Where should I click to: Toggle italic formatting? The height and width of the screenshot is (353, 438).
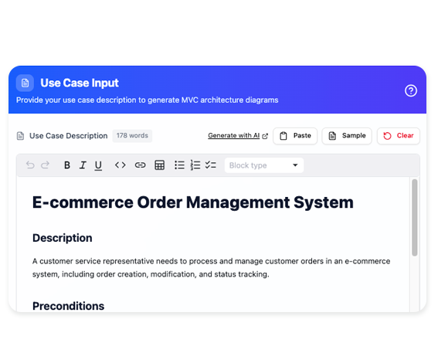83,165
